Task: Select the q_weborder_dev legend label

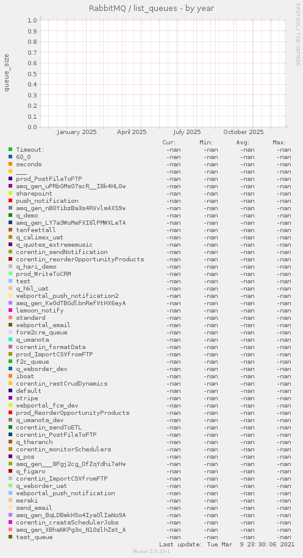Action: 41,369
